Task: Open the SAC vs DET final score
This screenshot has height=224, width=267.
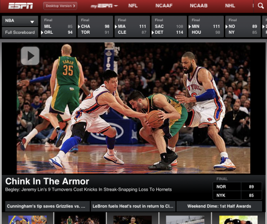Action: [x=169, y=27]
